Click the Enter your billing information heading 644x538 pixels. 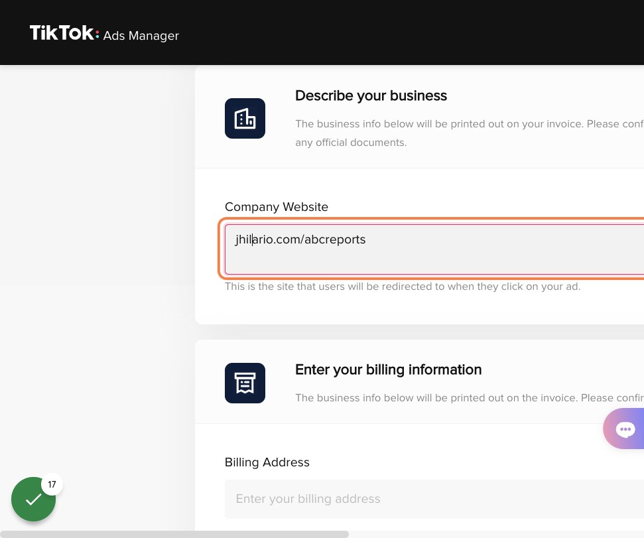click(388, 370)
